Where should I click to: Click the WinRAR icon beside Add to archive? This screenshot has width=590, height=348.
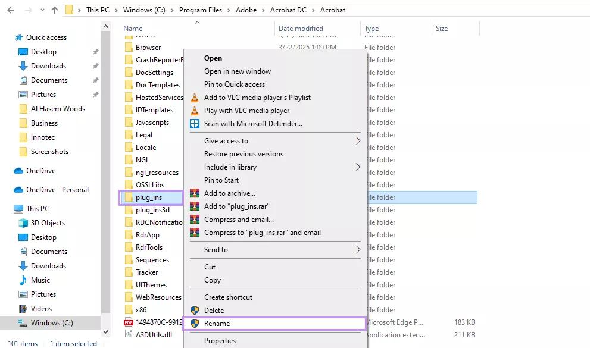point(193,193)
